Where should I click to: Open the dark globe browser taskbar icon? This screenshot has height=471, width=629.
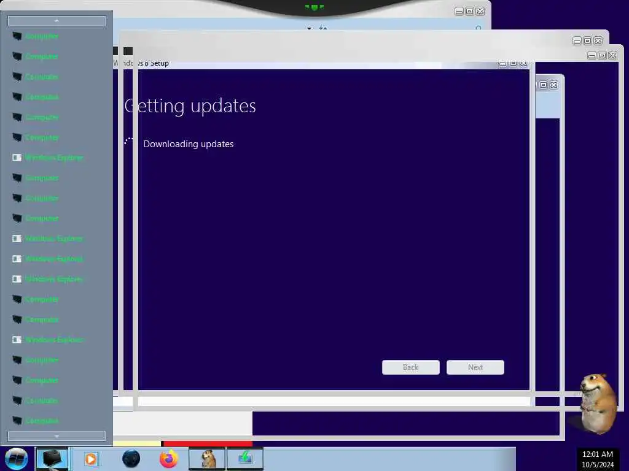131,459
